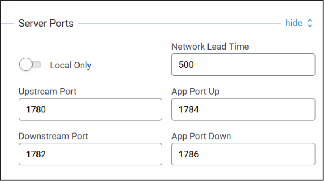324x181 pixels.
Task: Click the 1780 port number text
Action: (x=37, y=110)
